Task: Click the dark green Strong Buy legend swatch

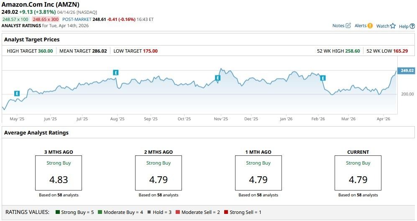Action: pyautogui.click(x=57, y=212)
